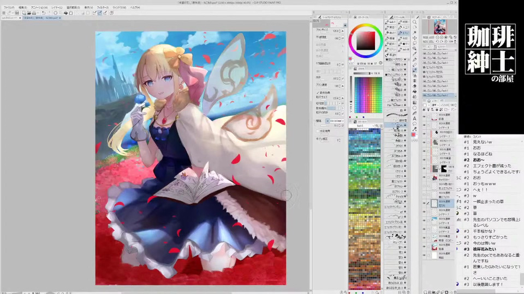Click comment text 彼岸花みたい
Image resolution: width=524 pixels, height=294 pixels.
(x=484, y=249)
